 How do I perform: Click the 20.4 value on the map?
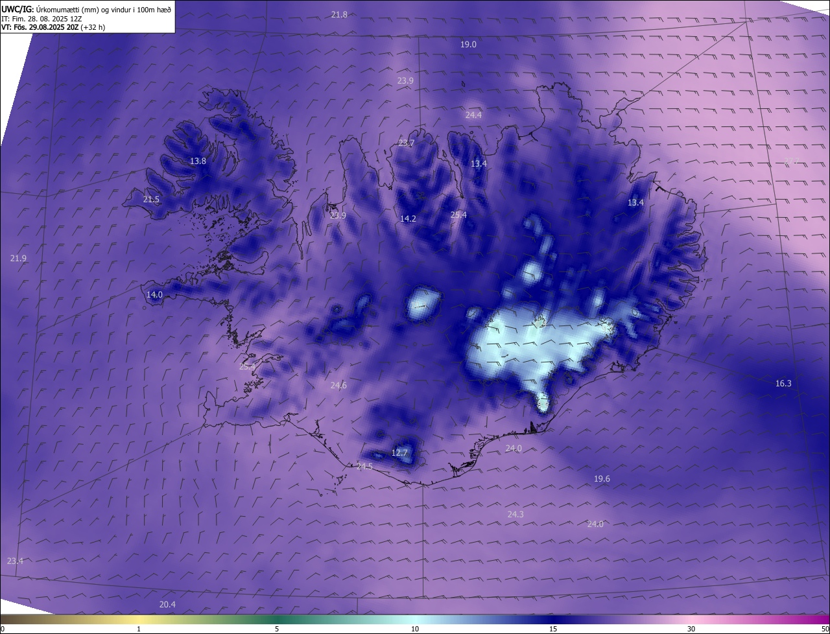[x=167, y=604]
